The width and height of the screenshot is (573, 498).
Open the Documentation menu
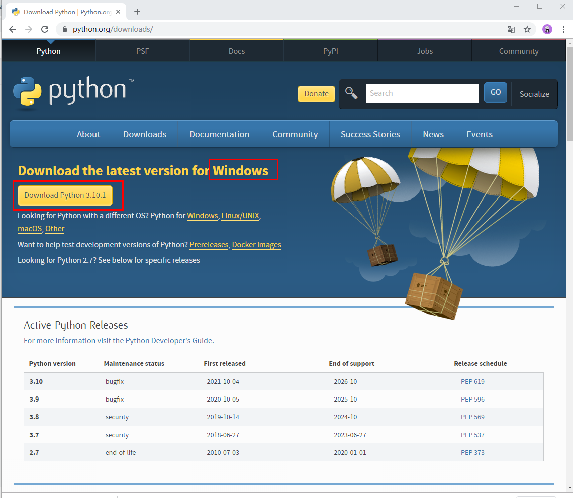219,134
